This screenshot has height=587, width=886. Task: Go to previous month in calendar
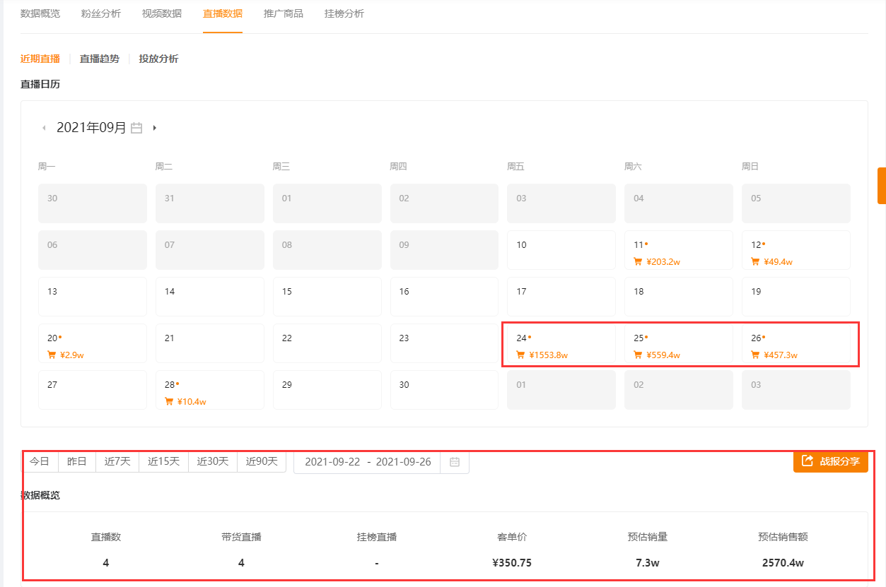point(44,128)
